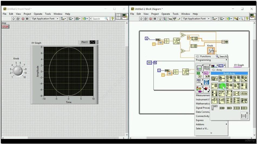The width and height of the screenshot is (257, 144).
Task: Select Index Array function in palette
Action: point(222,79)
